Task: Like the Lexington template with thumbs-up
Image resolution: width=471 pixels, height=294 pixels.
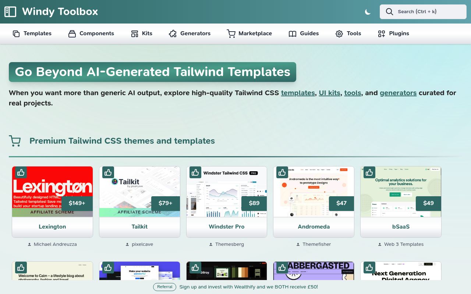Action: pos(21,172)
